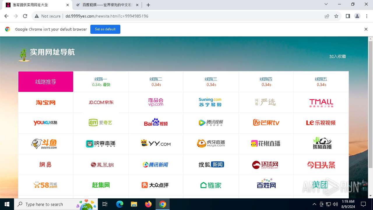This screenshot has height=210, width=373.
Task: Open the Huya.com live logo tile
Action: point(211,144)
